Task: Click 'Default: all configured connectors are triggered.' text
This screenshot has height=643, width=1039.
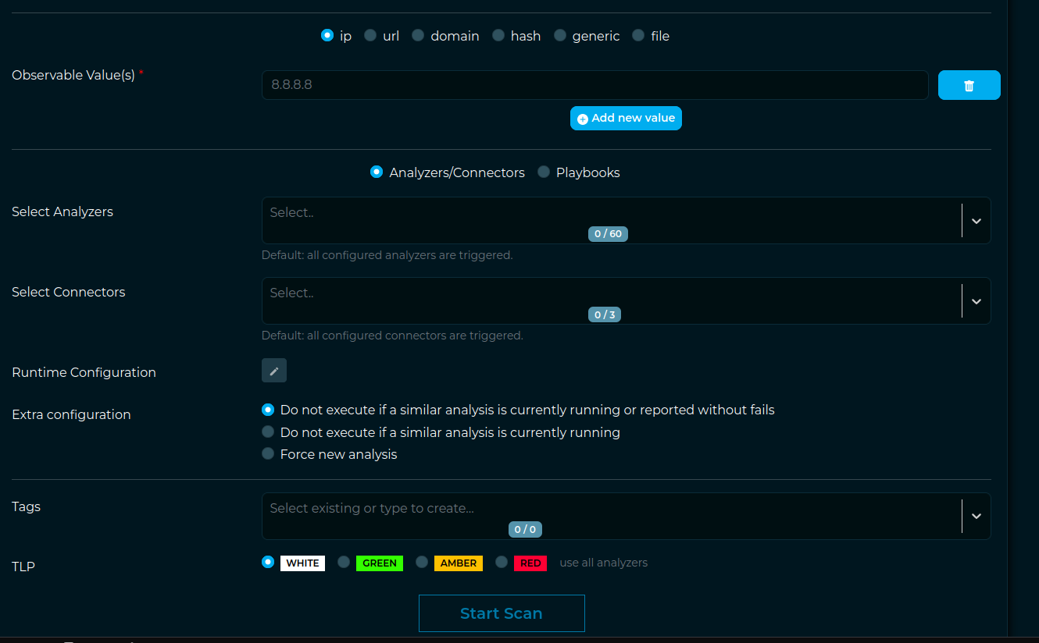Action: (x=392, y=336)
